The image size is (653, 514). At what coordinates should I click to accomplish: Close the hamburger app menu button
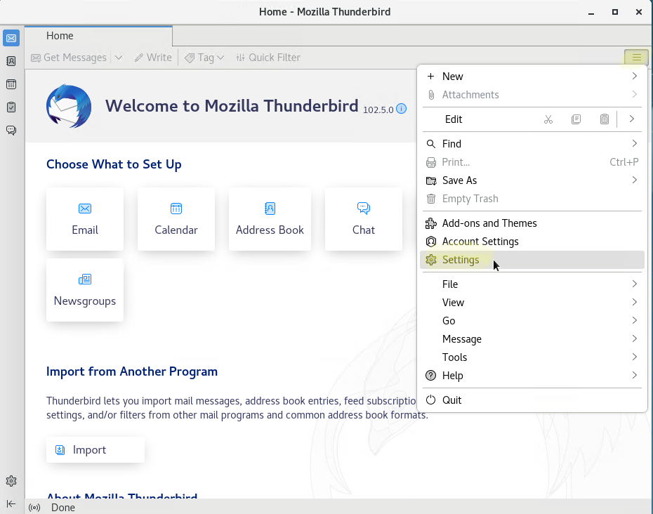tap(636, 58)
